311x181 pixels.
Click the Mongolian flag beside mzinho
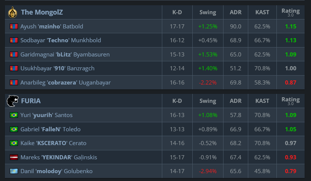click(14, 27)
